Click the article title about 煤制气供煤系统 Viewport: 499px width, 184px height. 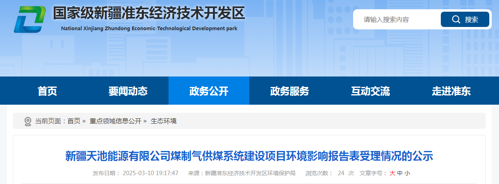click(249, 155)
